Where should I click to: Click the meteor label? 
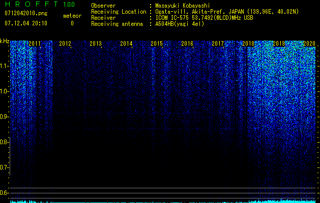click(72, 16)
